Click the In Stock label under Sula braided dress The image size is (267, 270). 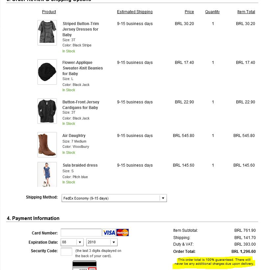(68, 182)
